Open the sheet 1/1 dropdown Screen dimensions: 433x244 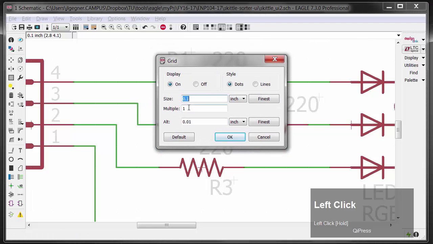61,27
